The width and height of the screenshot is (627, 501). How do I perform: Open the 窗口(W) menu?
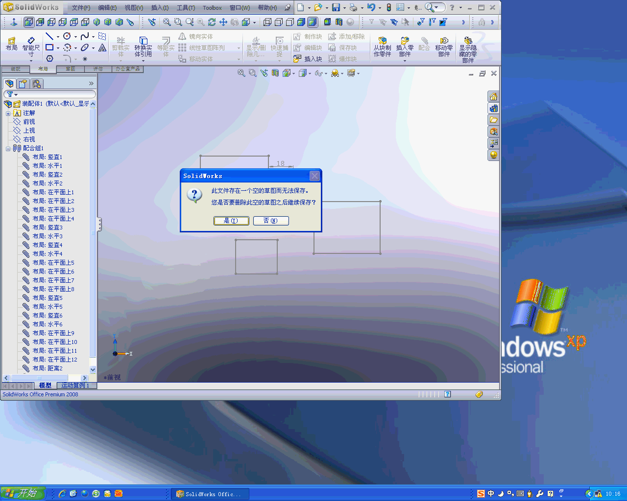click(x=240, y=8)
